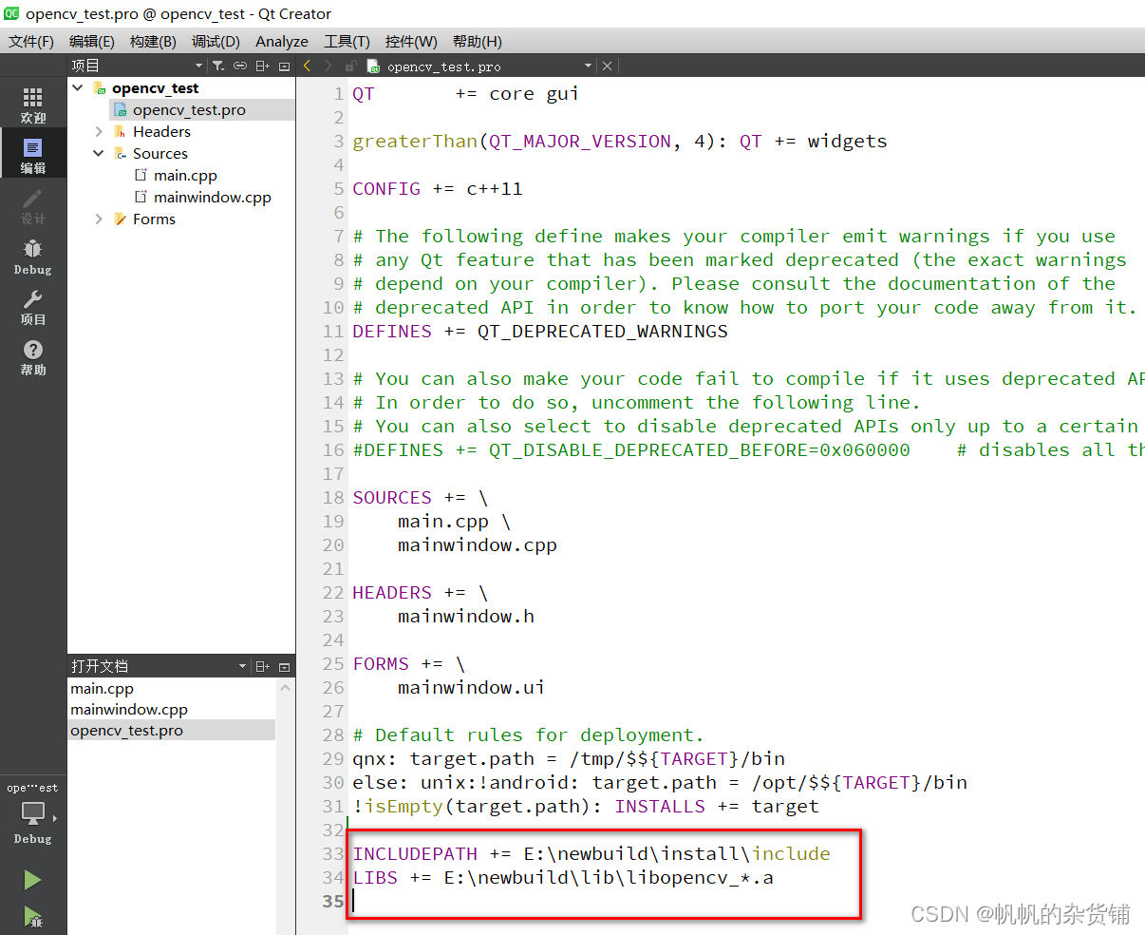Switch to Edit (编辑) mode
Viewport: 1145px width, 935px height.
coord(33,155)
